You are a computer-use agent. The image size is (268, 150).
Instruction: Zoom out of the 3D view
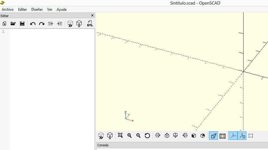tap(138, 135)
